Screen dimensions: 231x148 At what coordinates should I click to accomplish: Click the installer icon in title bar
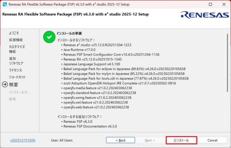pyautogui.click(x=5, y=4)
